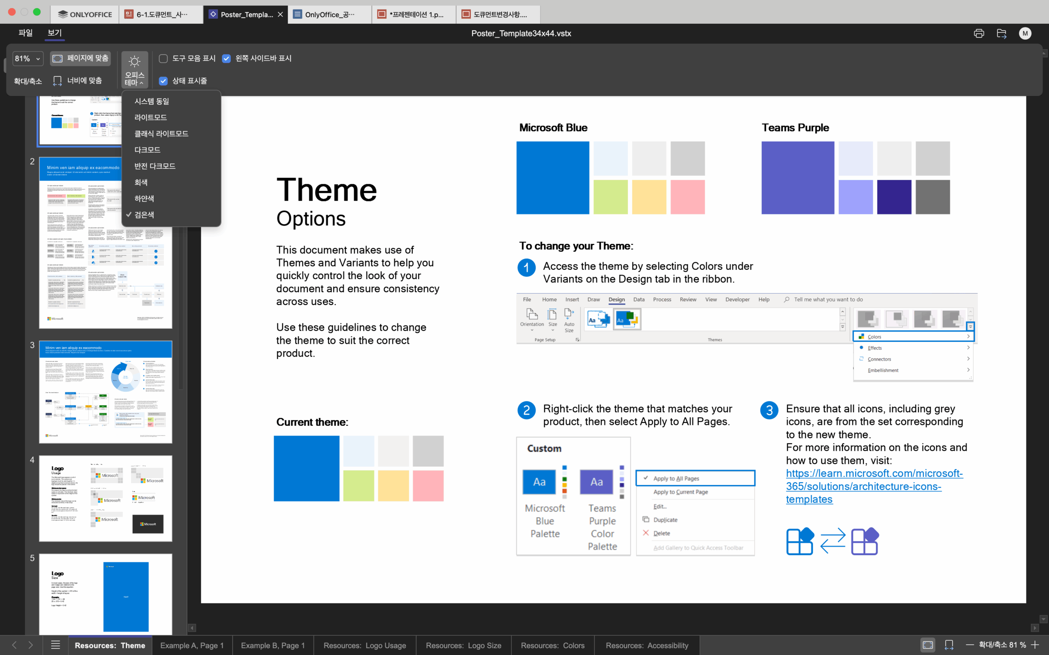Click the file title Poster_Template34x44.vstx

point(521,33)
